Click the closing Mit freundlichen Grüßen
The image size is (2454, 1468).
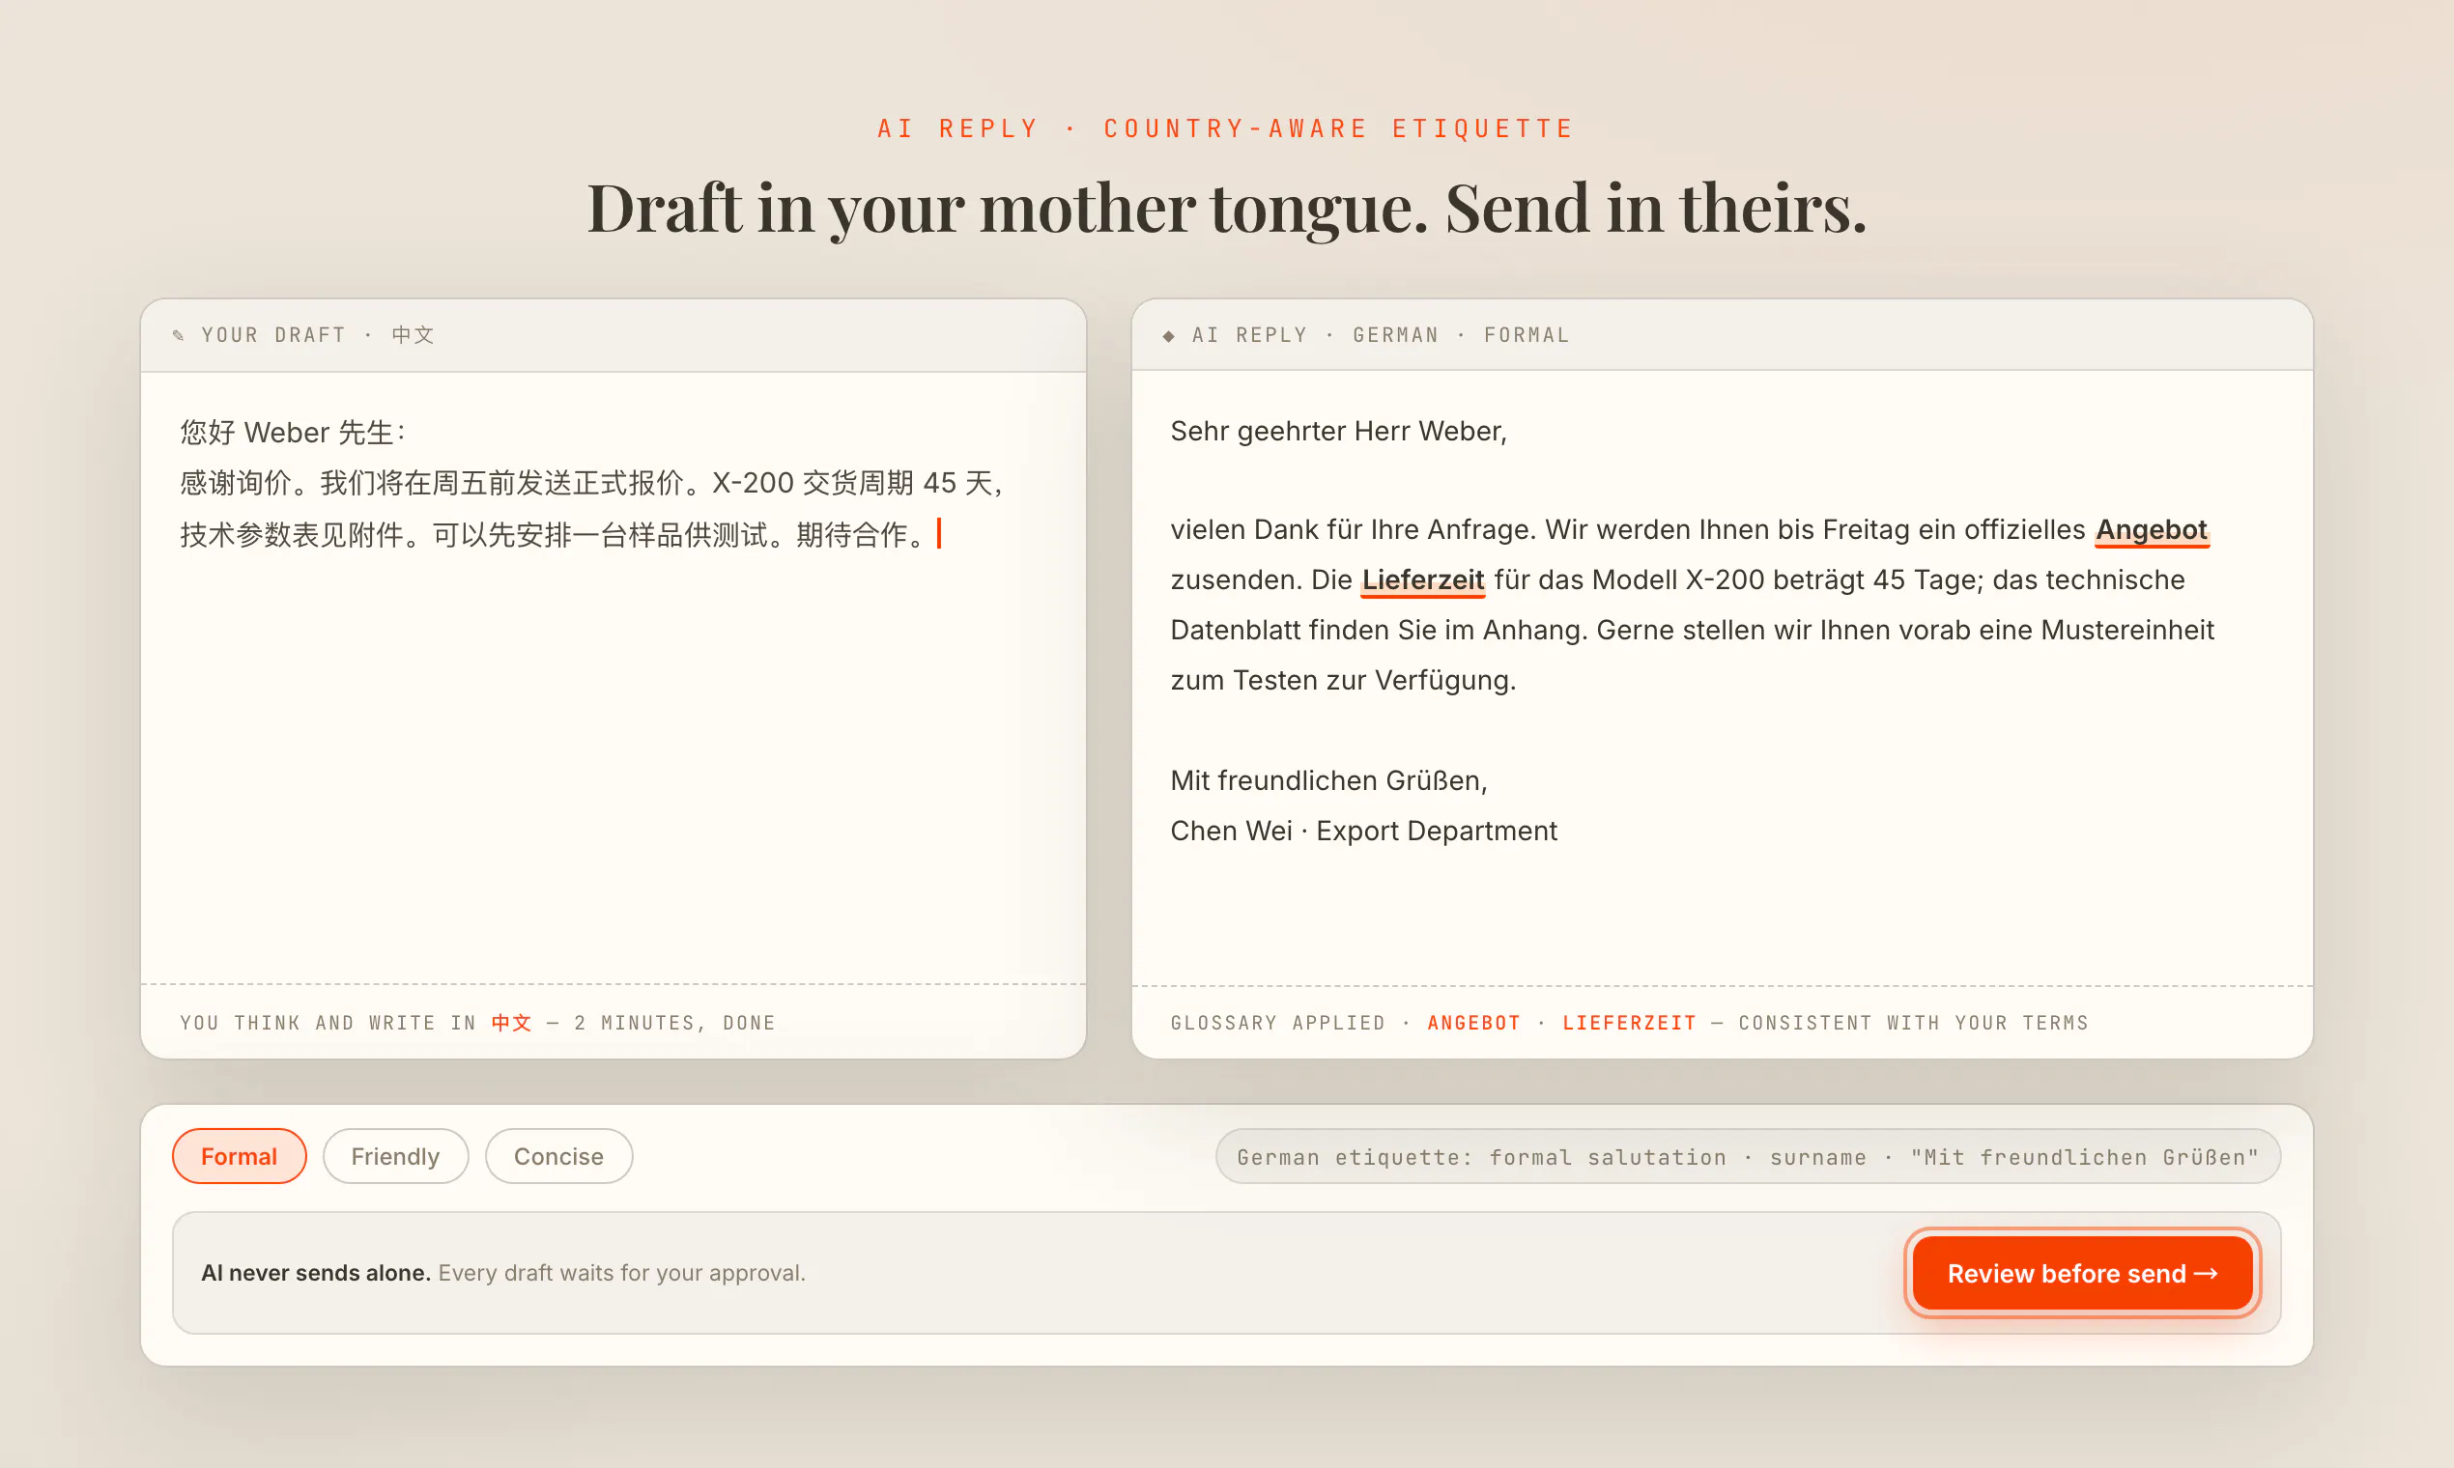1327,780
